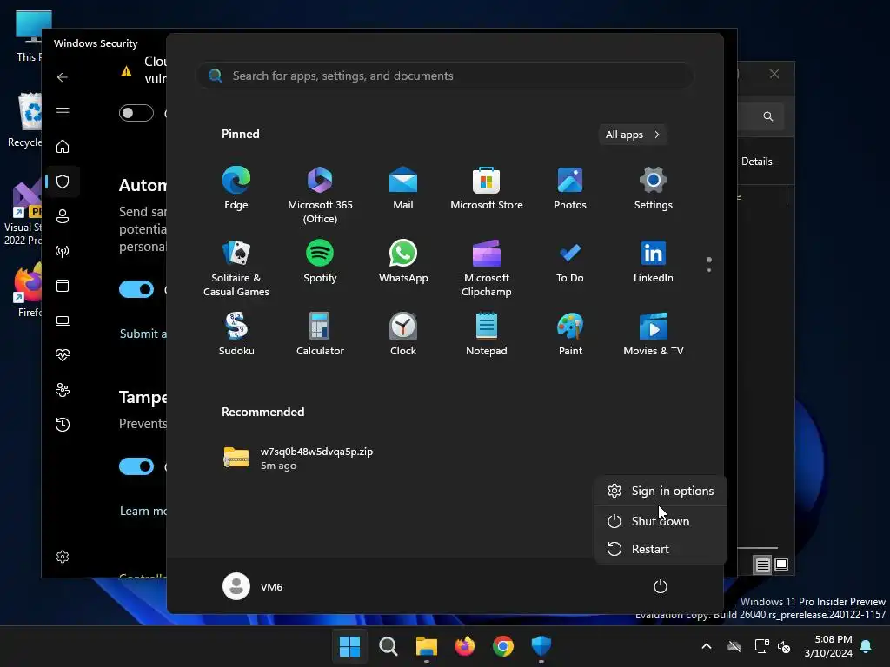
Task: Launch Spotify
Action: coord(320,261)
